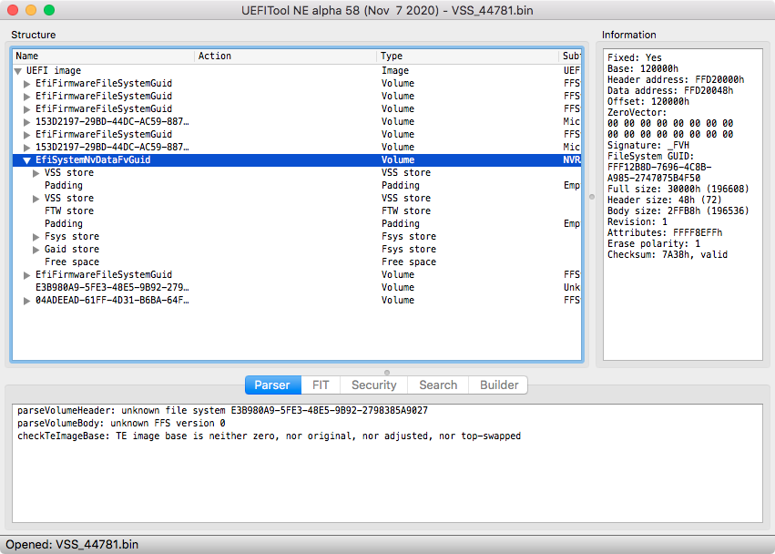Click the Erase polarity line
This screenshot has height=554, width=775.
pyautogui.click(x=653, y=244)
